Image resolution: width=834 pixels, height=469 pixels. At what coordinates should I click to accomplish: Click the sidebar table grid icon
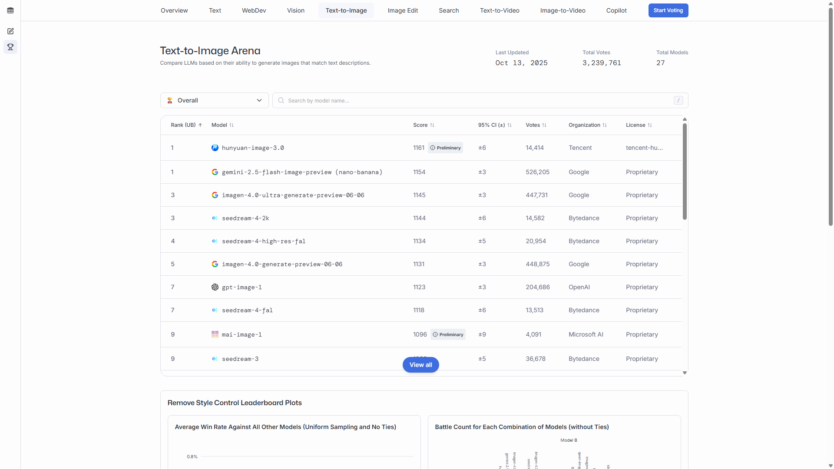(10, 10)
